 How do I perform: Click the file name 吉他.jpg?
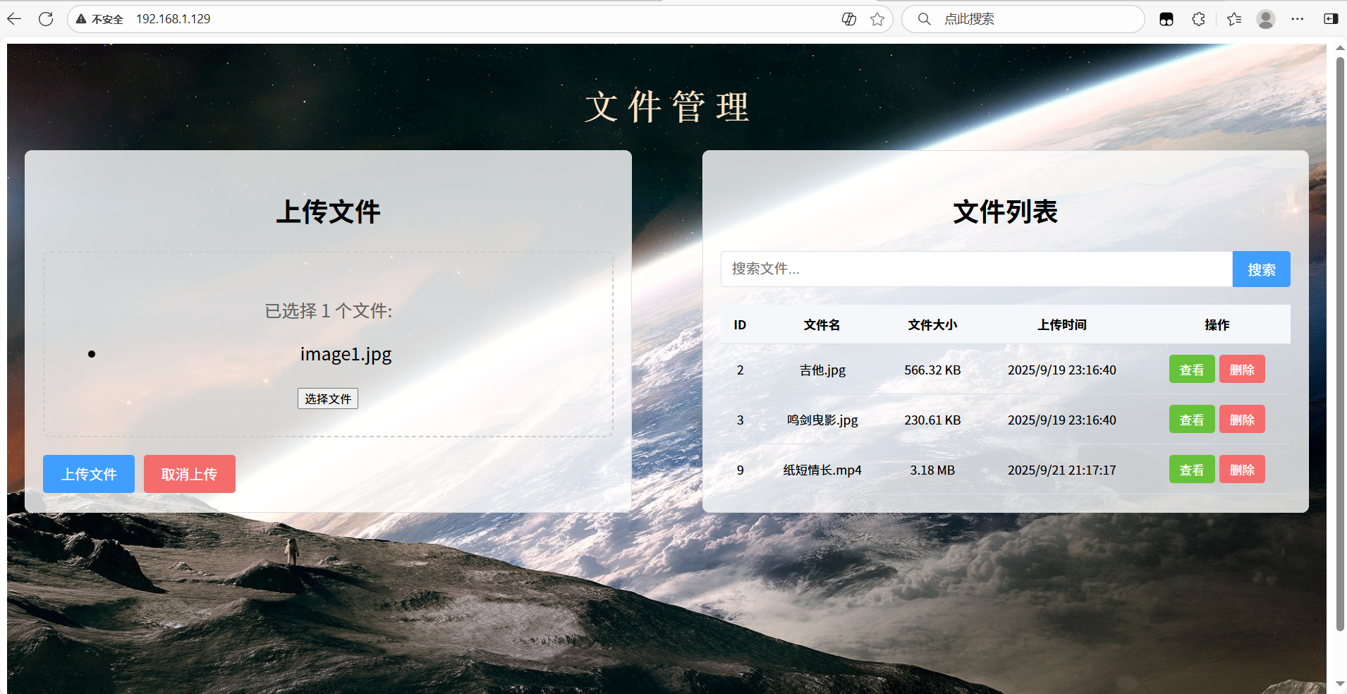tap(822, 370)
